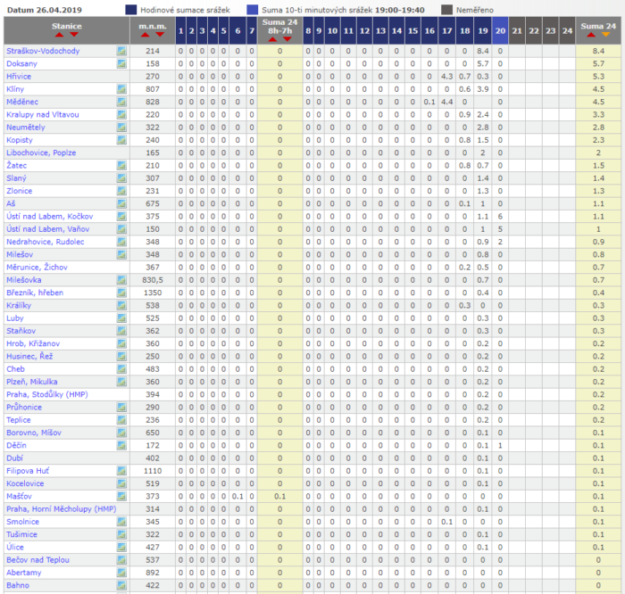This screenshot has height=594, width=625.
Task: Select grey hour 24 column header
Action: (567, 30)
